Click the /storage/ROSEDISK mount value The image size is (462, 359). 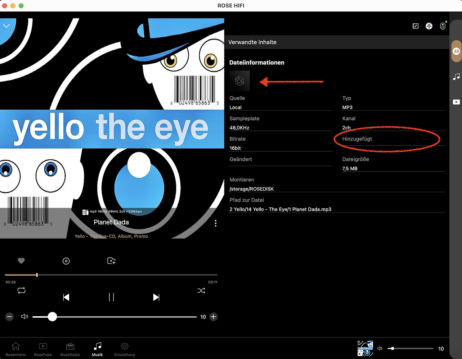(252, 189)
